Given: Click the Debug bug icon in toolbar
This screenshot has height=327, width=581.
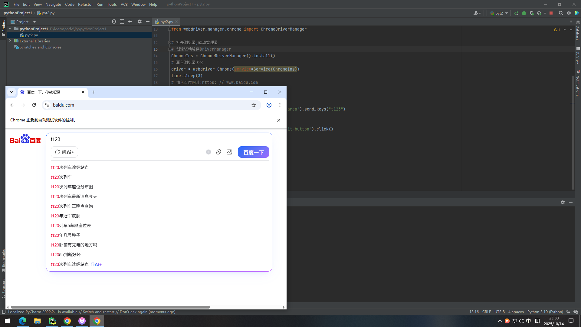Looking at the screenshot, I should tap(524, 13).
